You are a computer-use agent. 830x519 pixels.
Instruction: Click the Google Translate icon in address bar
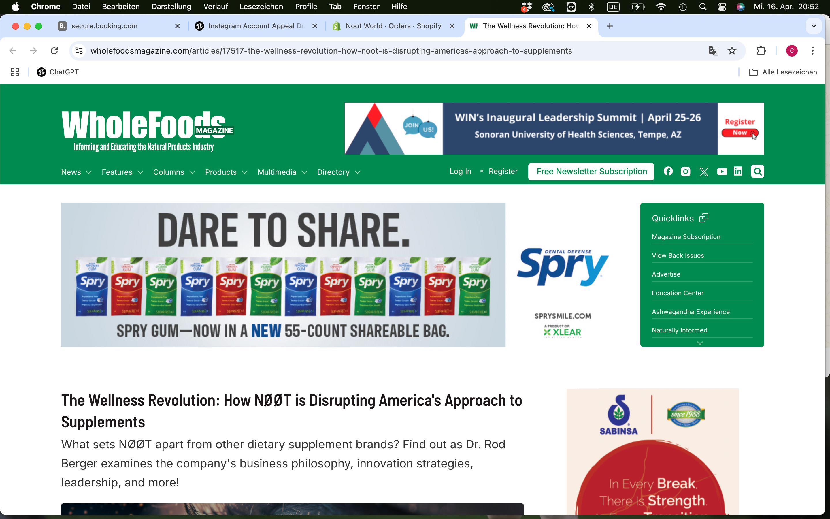point(713,51)
